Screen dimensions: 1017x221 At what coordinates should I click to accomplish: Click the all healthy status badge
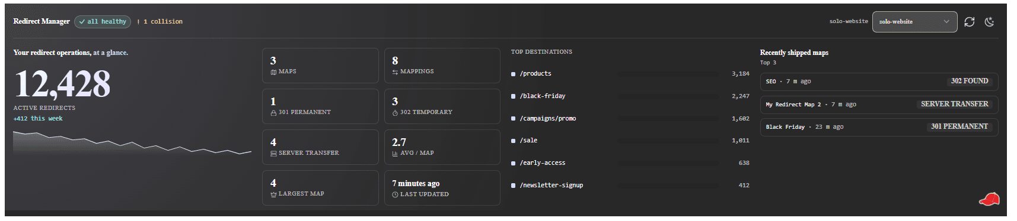pyautogui.click(x=103, y=22)
